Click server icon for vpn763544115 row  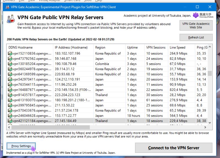coord(10,85)
